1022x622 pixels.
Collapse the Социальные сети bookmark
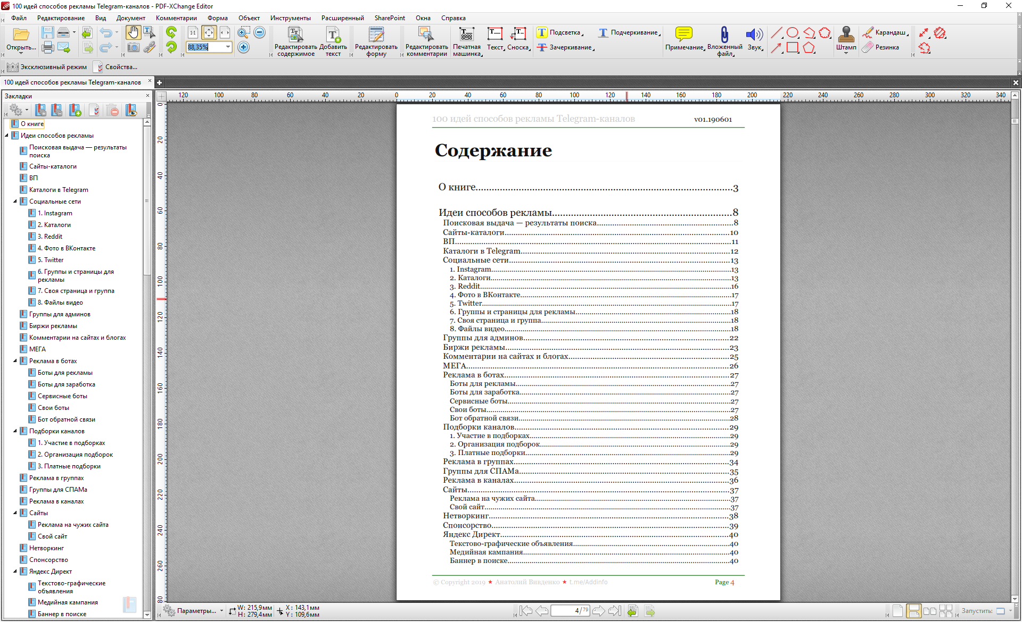click(x=15, y=201)
